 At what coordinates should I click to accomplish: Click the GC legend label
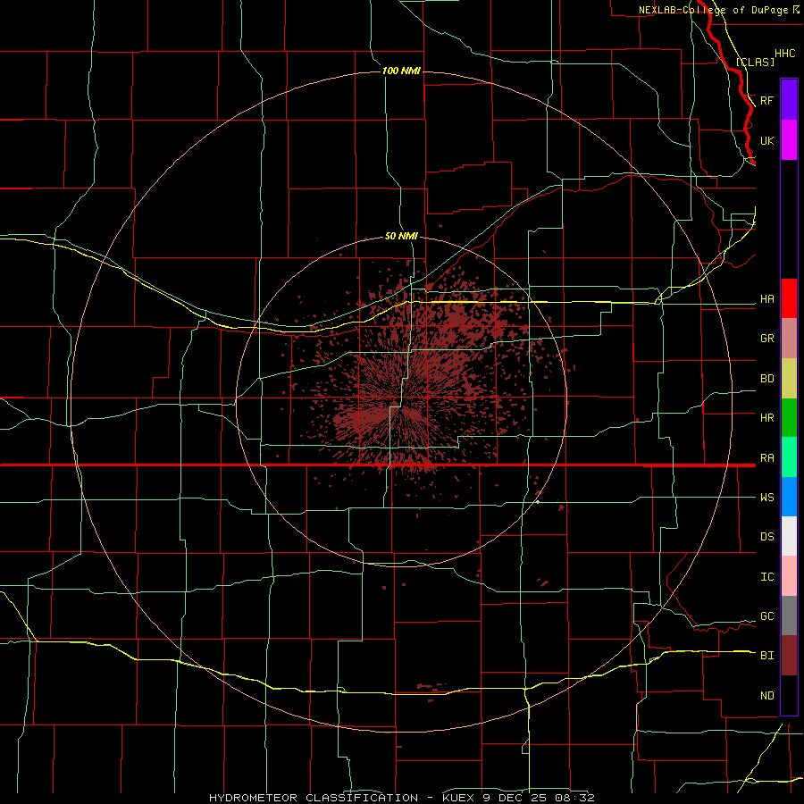(x=766, y=616)
